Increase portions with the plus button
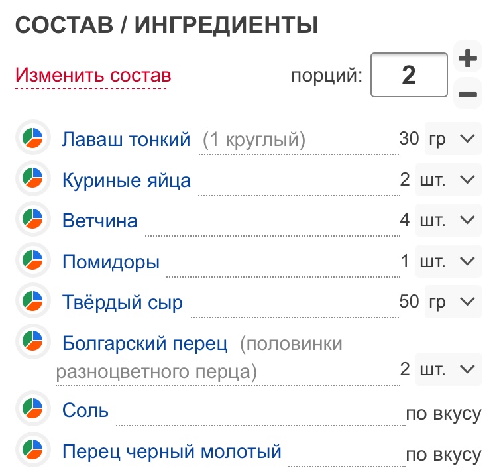The image size is (497, 476). [x=468, y=58]
